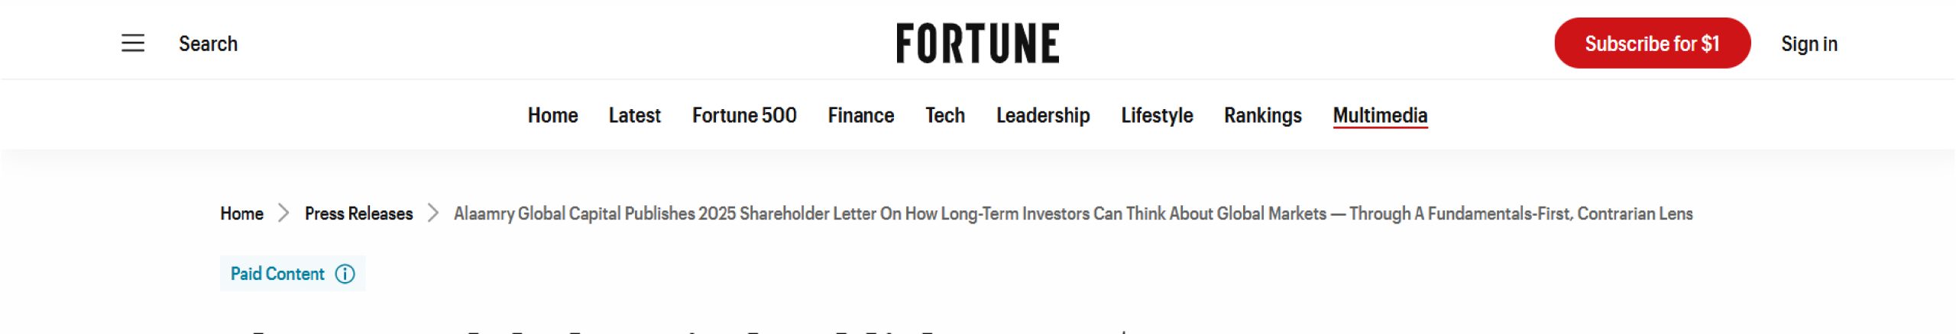Click the info icon beside Paid Content
Image resolution: width=1956 pixels, height=334 pixels.
click(x=345, y=274)
